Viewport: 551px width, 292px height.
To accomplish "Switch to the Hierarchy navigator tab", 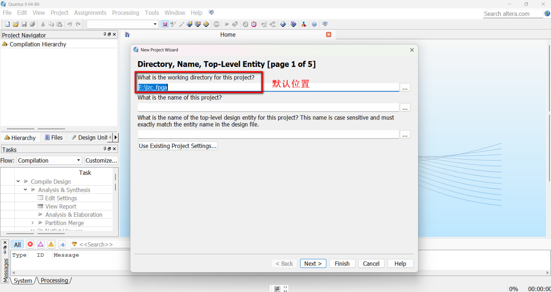I will 20,138.
